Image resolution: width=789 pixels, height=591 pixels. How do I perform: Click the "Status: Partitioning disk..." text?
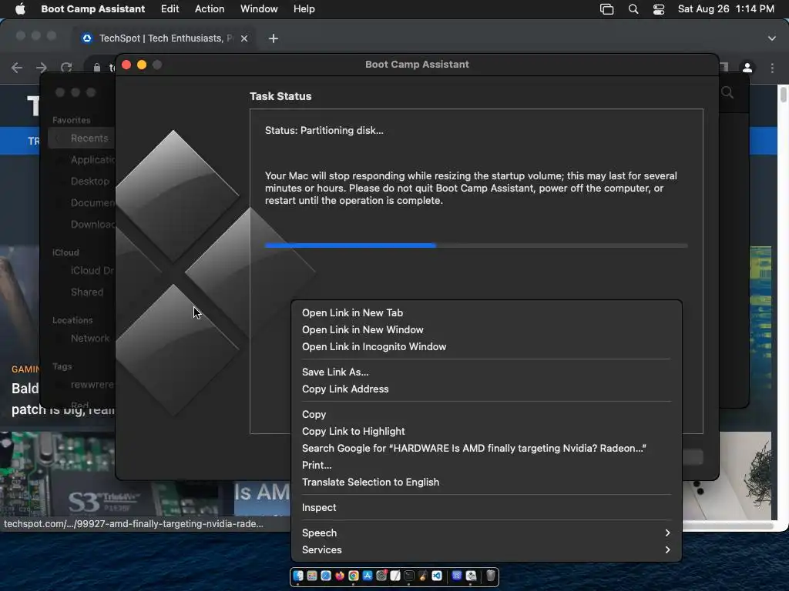coord(324,130)
